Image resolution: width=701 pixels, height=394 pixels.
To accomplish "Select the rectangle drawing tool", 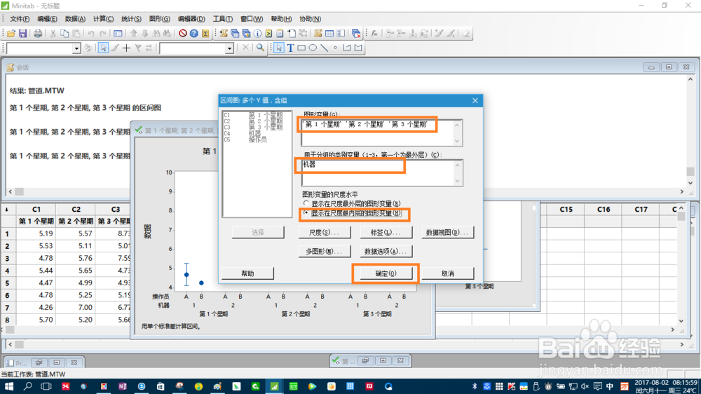I will (301, 48).
